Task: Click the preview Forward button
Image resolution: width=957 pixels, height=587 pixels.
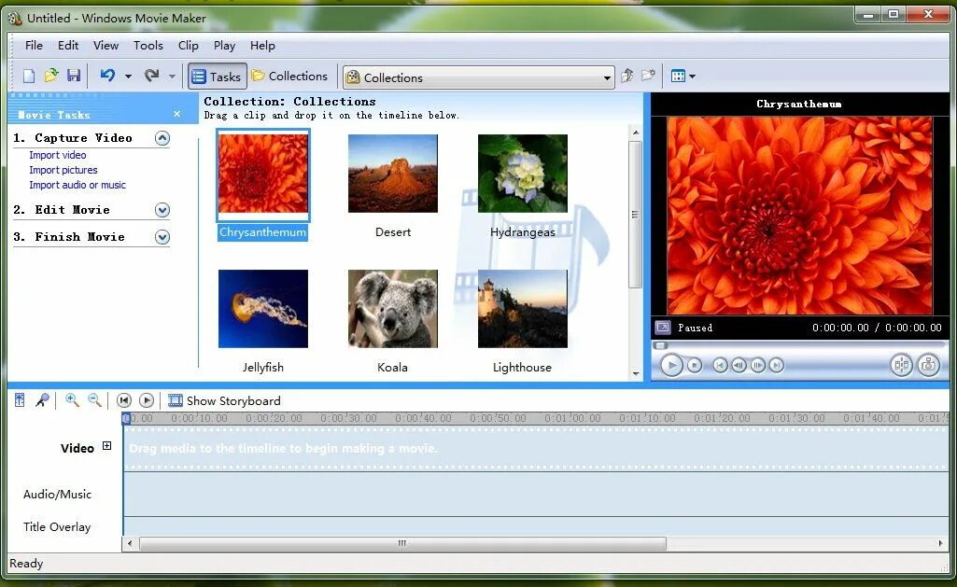Action: coord(777,366)
